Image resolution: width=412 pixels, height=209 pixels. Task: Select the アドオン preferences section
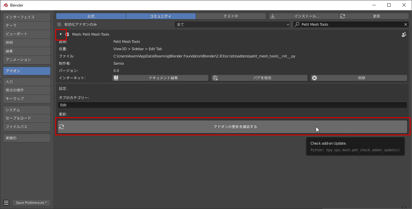tap(27, 71)
